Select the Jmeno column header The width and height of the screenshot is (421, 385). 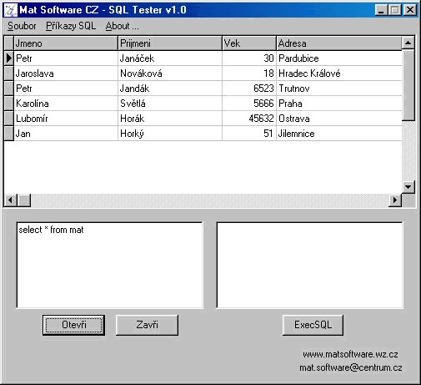(x=66, y=43)
